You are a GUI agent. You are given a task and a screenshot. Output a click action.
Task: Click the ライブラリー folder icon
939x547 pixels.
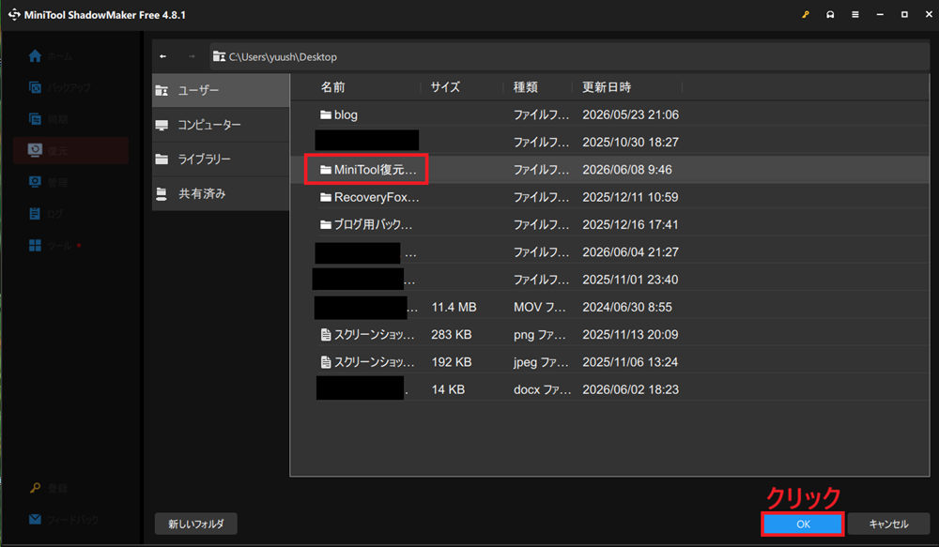tap(162, 160)
